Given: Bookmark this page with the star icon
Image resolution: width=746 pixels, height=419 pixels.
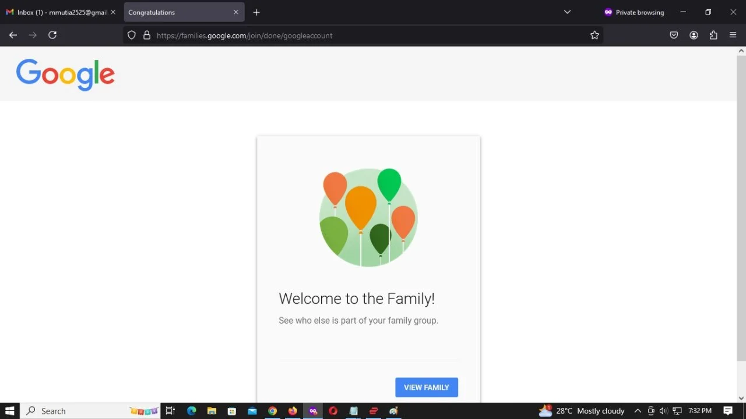Looking at the screenshot, I should [x=594, y=35].
